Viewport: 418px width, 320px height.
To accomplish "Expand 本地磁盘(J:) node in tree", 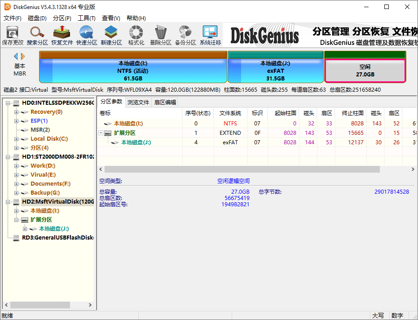I will (25, 229).
